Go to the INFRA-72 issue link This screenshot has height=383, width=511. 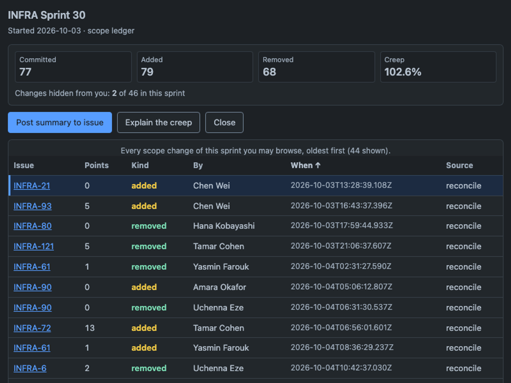coord(32,328)
